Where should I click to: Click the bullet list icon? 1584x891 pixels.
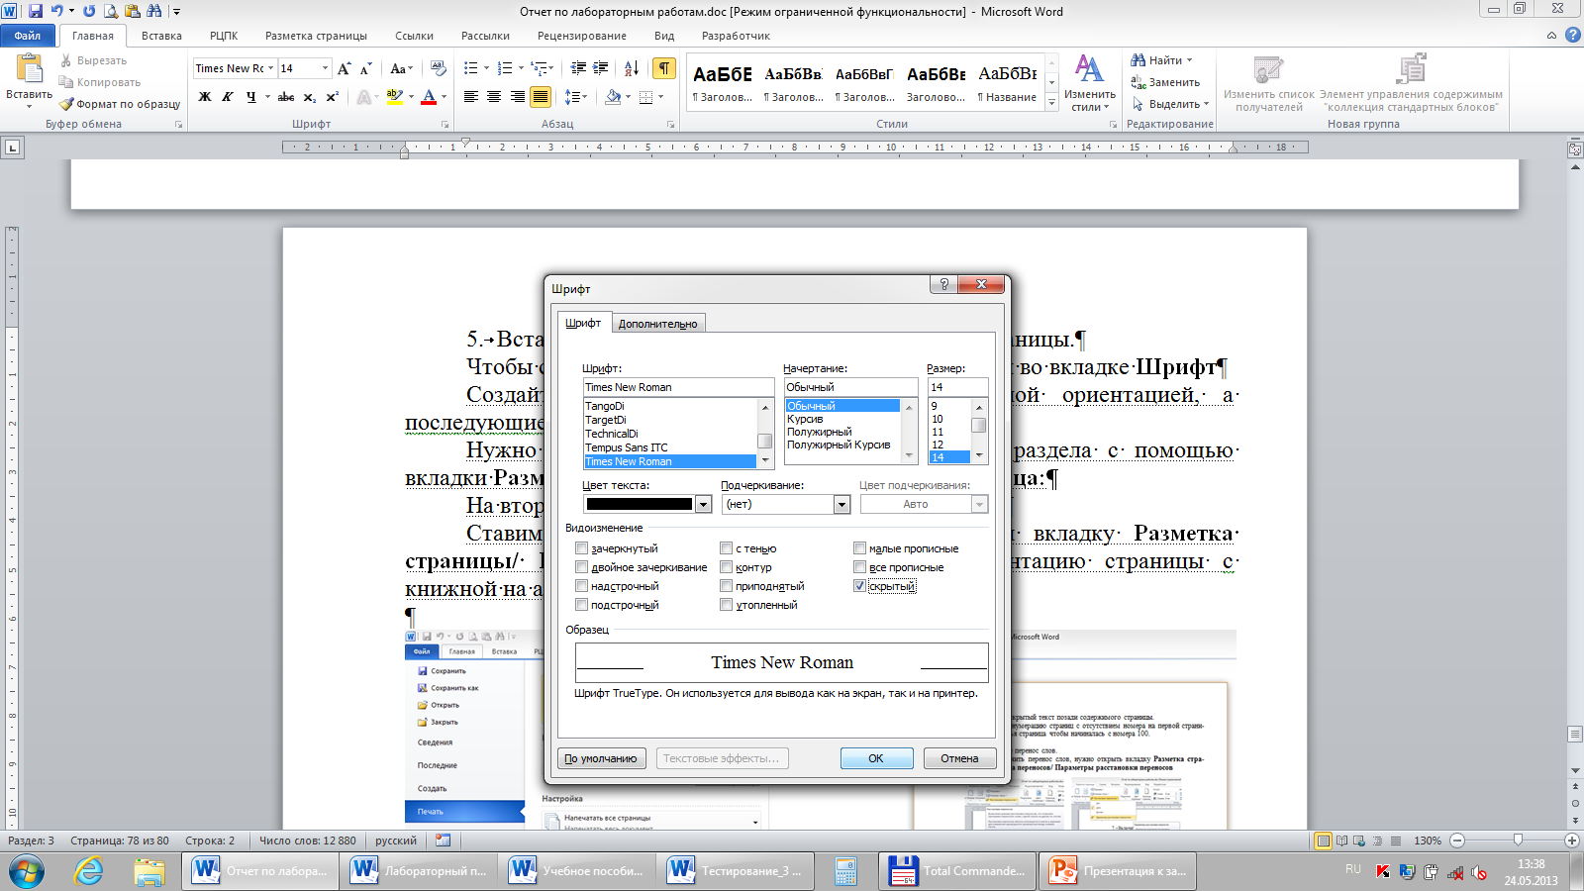pos(471,68)
